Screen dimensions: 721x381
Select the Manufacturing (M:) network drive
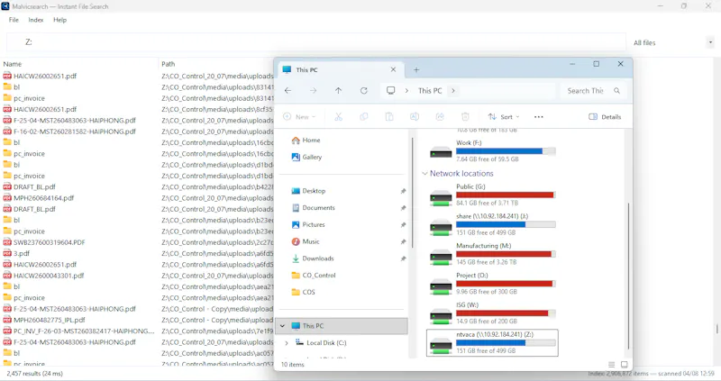pyautogui.click(x=492, y=254)
